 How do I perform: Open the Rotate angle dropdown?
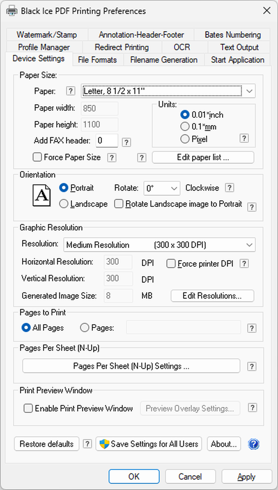(x=162, y=188)
